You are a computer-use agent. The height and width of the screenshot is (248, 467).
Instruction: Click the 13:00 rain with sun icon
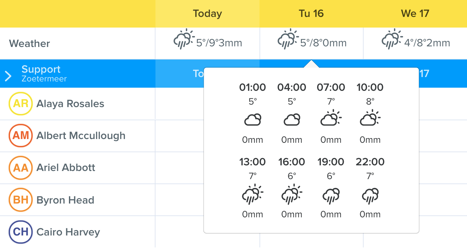coord(253,194)
